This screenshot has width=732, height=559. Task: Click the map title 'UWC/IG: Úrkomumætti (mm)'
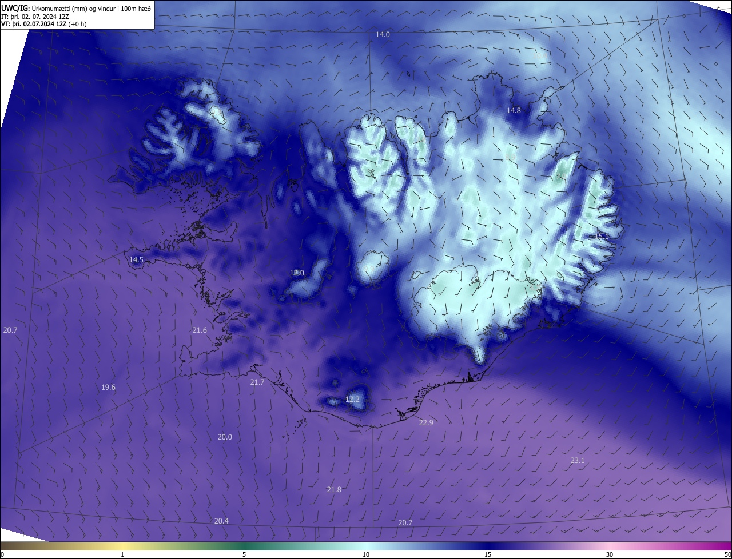pyautogui.click(x=43, y=8)
